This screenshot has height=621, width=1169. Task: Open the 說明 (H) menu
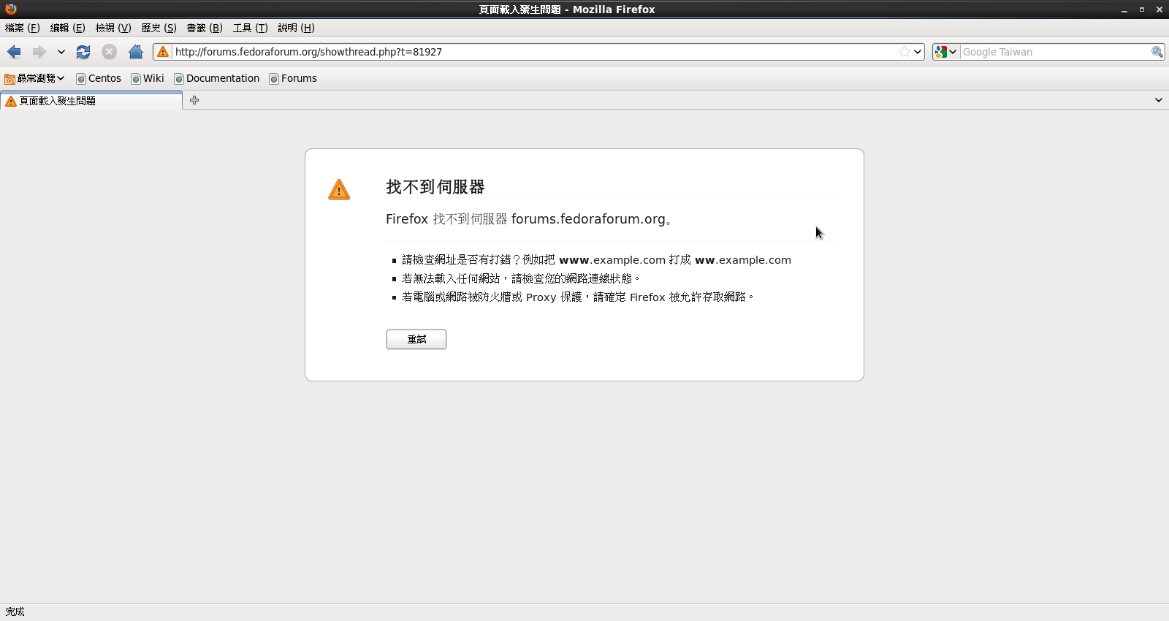tap(296, 28)
